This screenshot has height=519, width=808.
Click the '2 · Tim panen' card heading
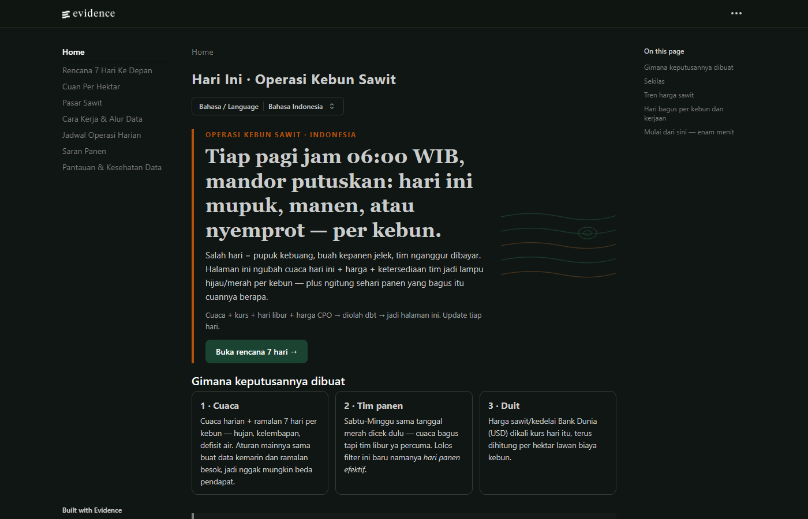373,406
